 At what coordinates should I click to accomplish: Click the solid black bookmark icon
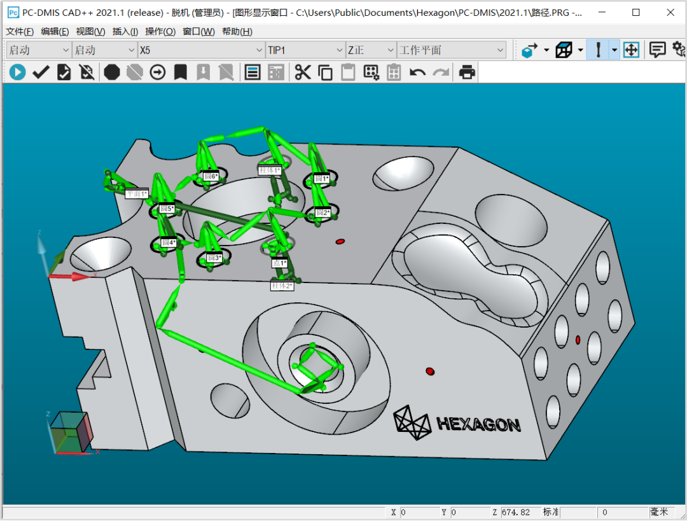(x=180, y=73)
